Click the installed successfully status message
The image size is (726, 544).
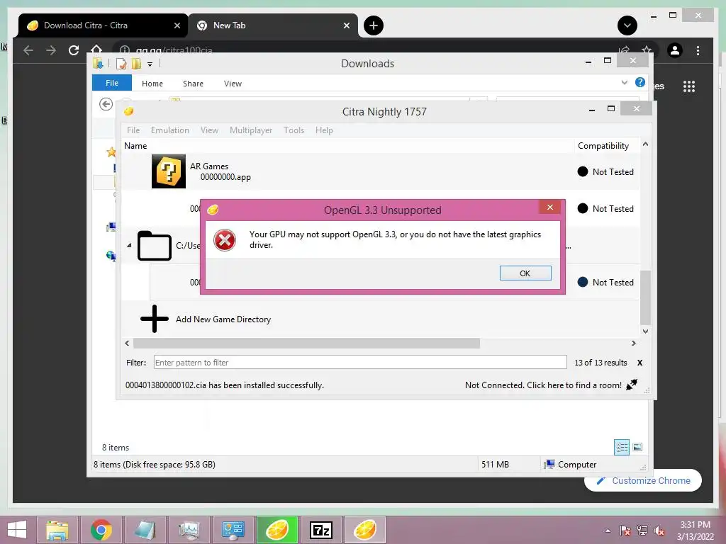(225, 385)
